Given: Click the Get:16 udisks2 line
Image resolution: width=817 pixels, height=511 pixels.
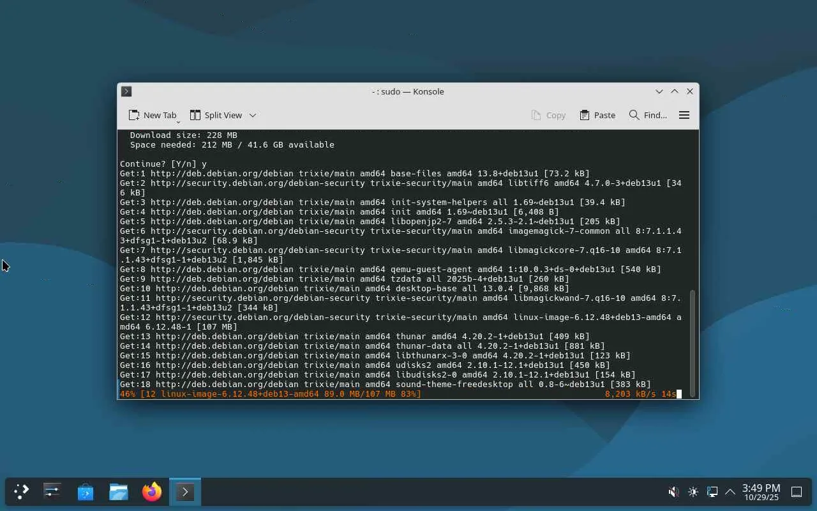Looking at the screenshot, I should [365, 365].
